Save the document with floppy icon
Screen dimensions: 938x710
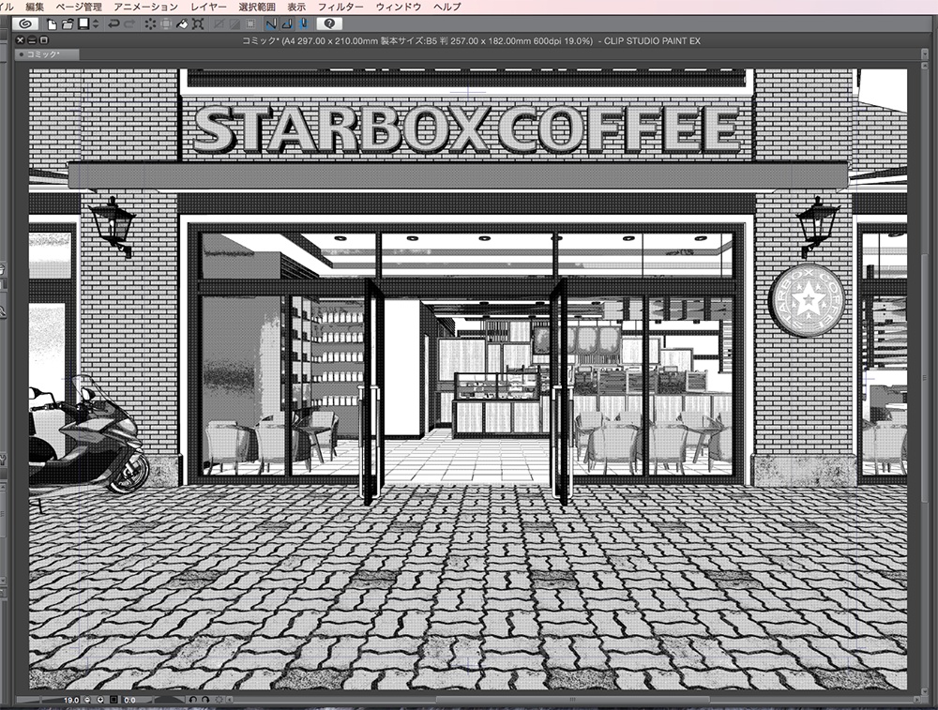coord(83,23)
